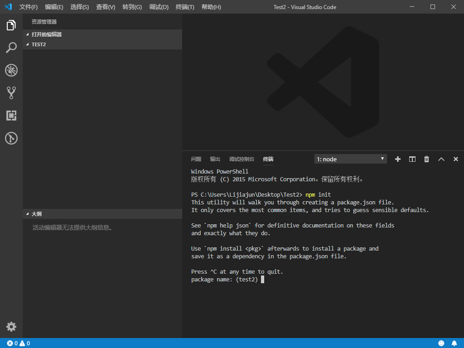Image resolution: width=464 pixels, height=348 pixels.
Task: Open the Extensions view
Action: click(x=11, y=116)
